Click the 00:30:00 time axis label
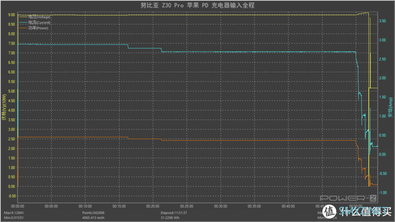 coord(220,206)
